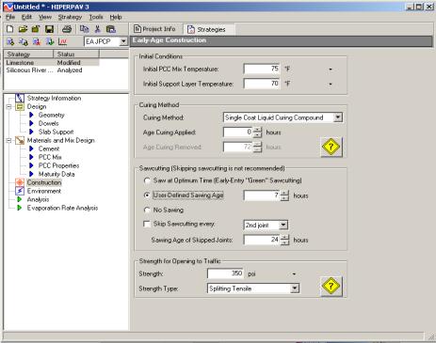Select the Siliceous River strategy row
Screen dimensions: 436x343
[x=52, y=70]
